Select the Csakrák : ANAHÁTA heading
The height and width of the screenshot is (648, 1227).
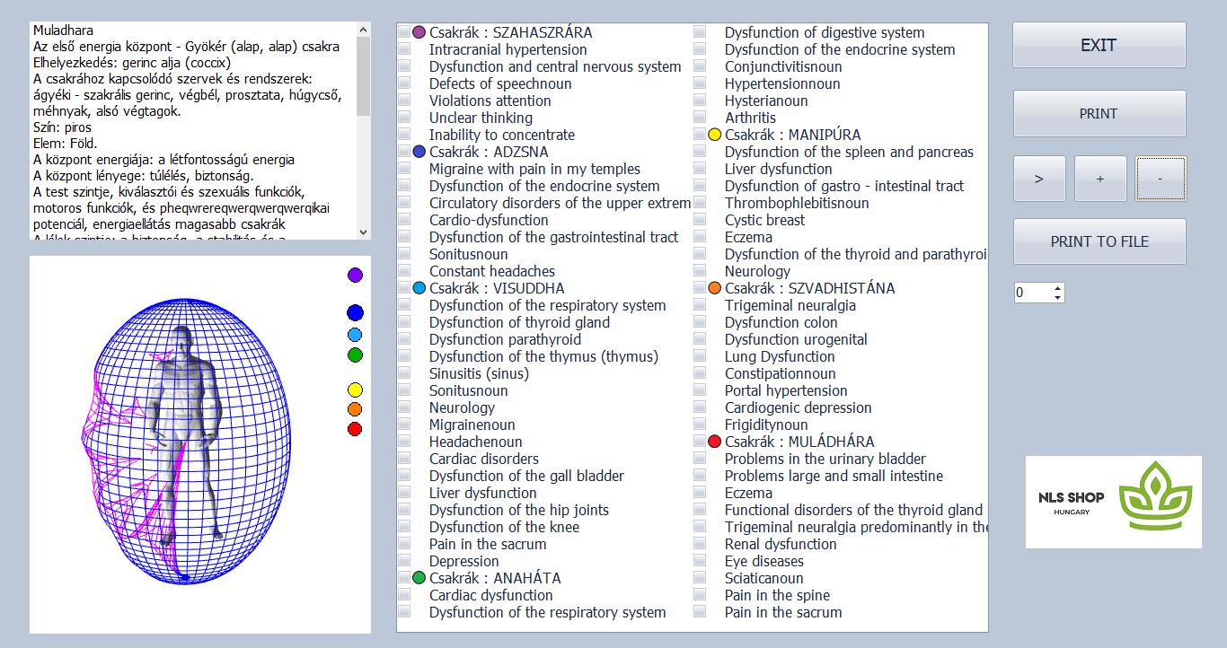(x=496, y=578)
